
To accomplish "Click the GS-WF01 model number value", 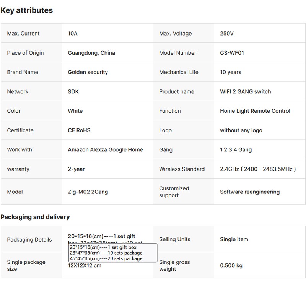I will (x=232, y=53).
